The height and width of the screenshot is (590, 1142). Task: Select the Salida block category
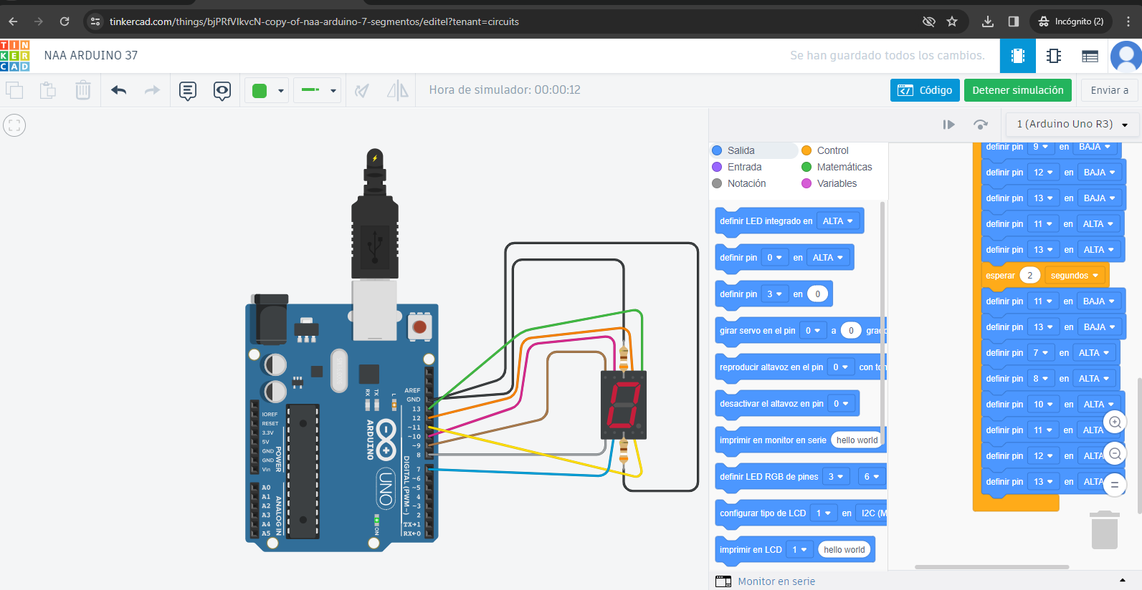(741, 150)
